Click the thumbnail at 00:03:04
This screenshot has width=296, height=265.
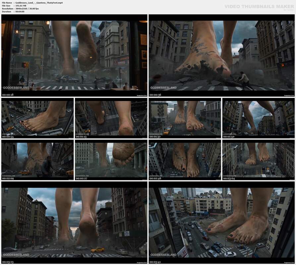point(259,160)
